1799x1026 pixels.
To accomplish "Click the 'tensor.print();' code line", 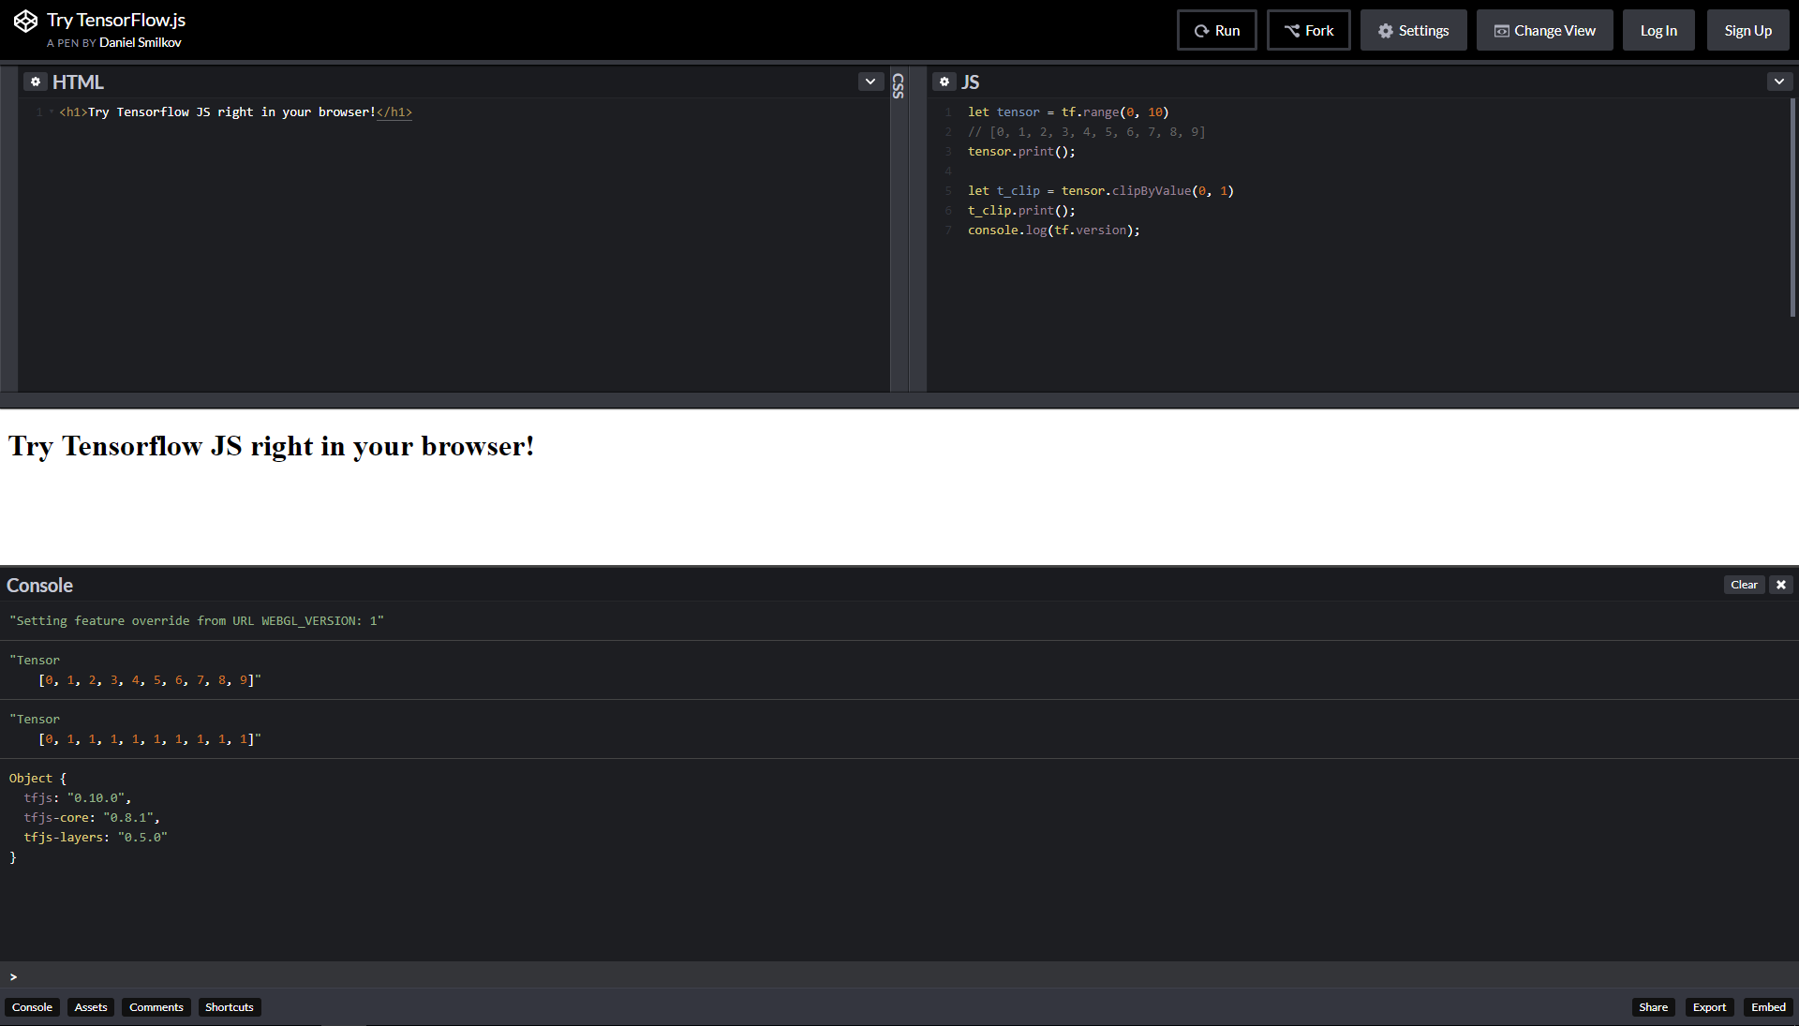I will tap(1021, 152).
